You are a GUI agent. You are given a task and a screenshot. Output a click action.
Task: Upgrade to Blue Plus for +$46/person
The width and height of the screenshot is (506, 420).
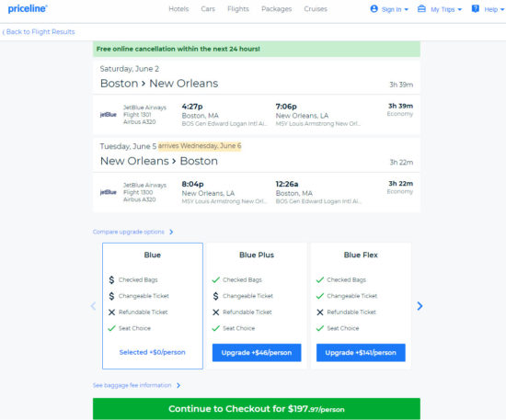click(257, 353)
